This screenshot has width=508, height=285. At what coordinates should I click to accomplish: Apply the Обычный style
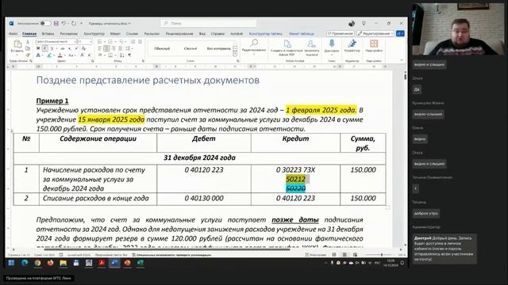click(x=162, y=48)
